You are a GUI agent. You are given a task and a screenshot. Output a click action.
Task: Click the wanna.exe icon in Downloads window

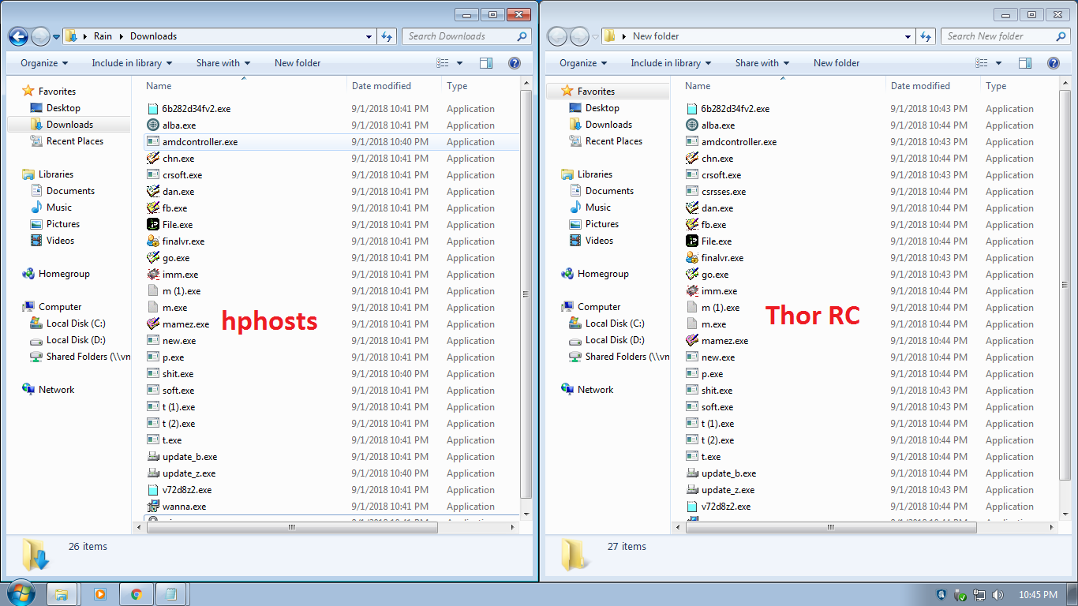coord(154,507)
